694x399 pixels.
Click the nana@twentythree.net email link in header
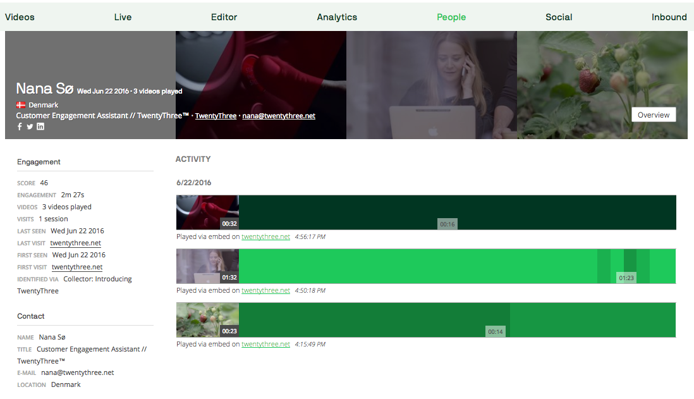coord(279,116)
